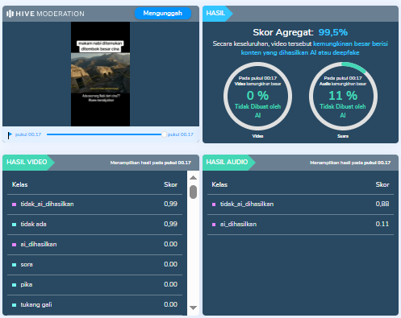Click the video results scroll down arrow
Viewport: 401px width, 318px height.
point(193,308)
